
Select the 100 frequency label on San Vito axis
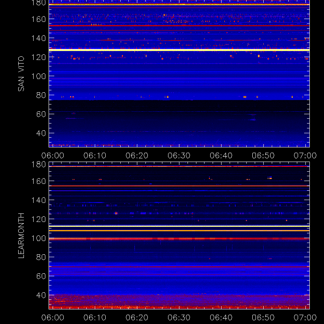(38, 76)
